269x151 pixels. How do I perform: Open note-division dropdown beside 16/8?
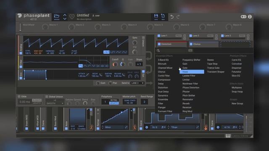164,127
